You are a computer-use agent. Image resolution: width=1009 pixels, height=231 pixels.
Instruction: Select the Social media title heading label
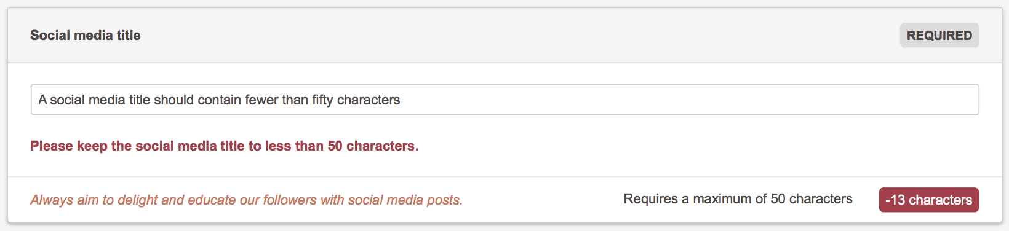[x=86, y=36]
